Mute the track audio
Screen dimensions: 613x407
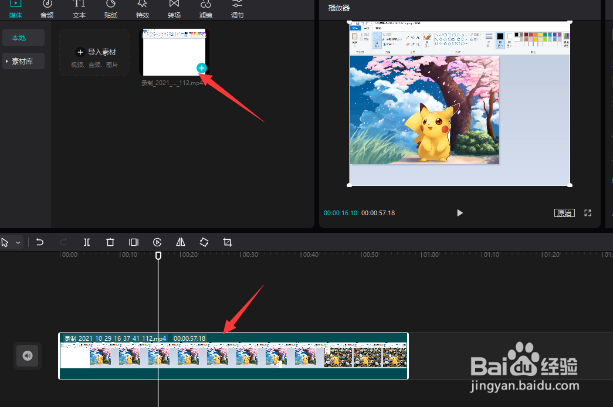(28, 356)
